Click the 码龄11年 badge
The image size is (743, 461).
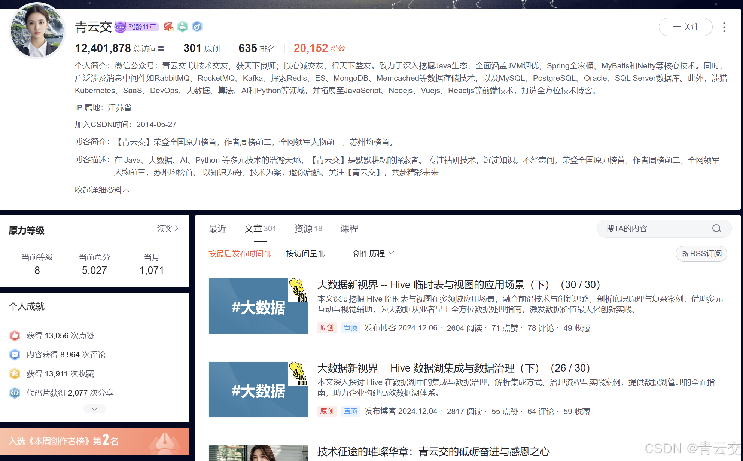[x=137, y=27]
